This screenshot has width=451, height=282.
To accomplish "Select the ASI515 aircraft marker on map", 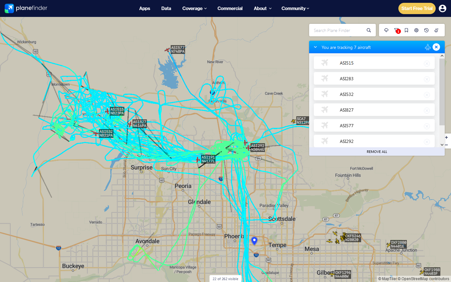I will coord(107,111).
